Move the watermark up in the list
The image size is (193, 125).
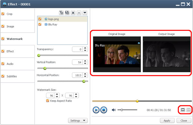pos(79,13)
